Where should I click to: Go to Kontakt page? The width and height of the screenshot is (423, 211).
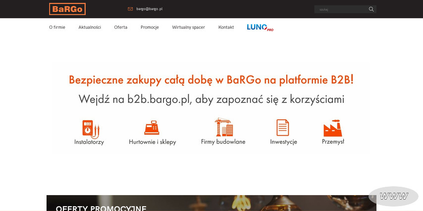(x=226, y=27)
